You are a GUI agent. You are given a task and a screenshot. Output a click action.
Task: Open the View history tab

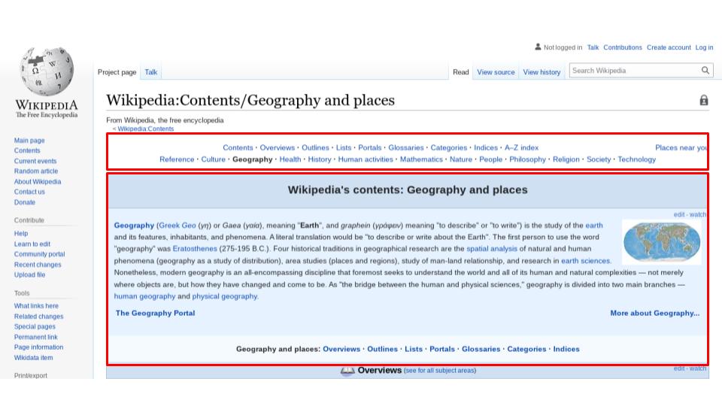coord(541,72)
